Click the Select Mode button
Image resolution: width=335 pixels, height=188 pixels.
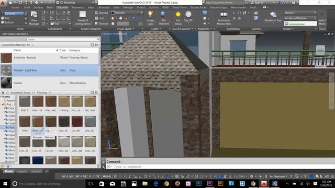pyautogui.click(x=322, y=18)
